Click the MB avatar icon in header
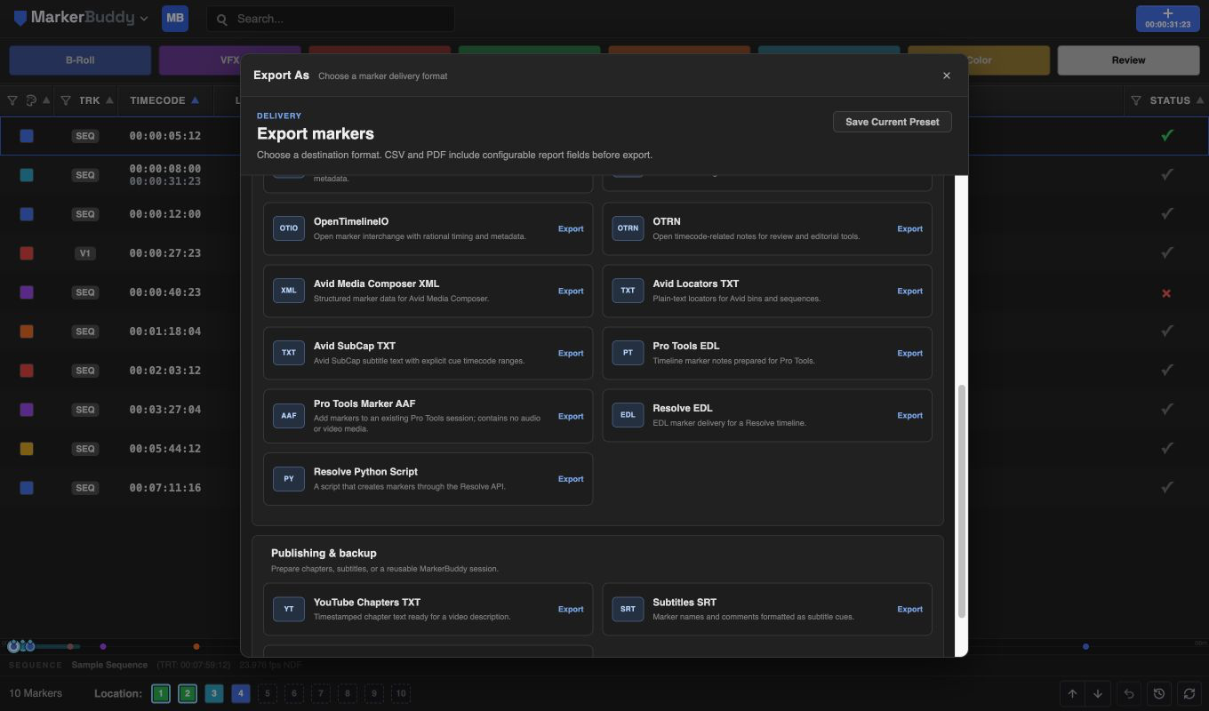This screenshot has width=1209, height=711. pyautogui.click(x=175, y=18)
